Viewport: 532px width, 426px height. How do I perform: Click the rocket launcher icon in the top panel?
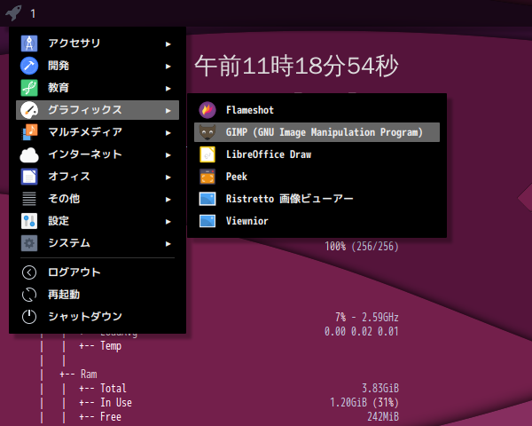[13, 13]
